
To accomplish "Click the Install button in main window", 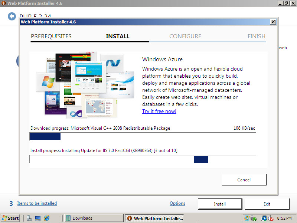I will pos(220,204).
